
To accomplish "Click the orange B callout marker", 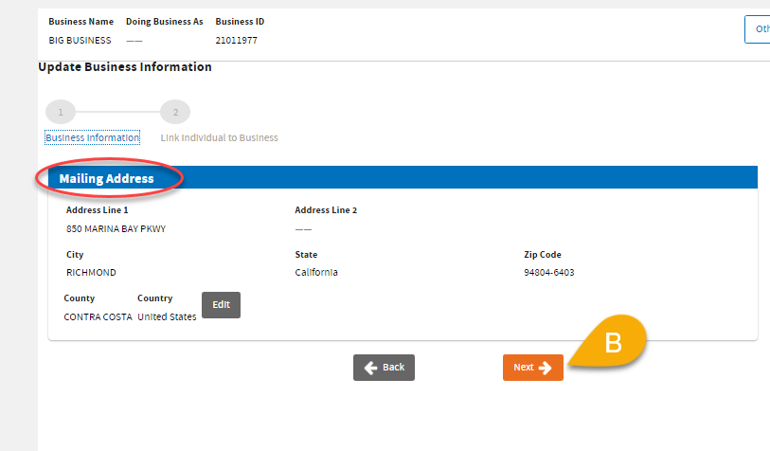I will pos(613,343).
